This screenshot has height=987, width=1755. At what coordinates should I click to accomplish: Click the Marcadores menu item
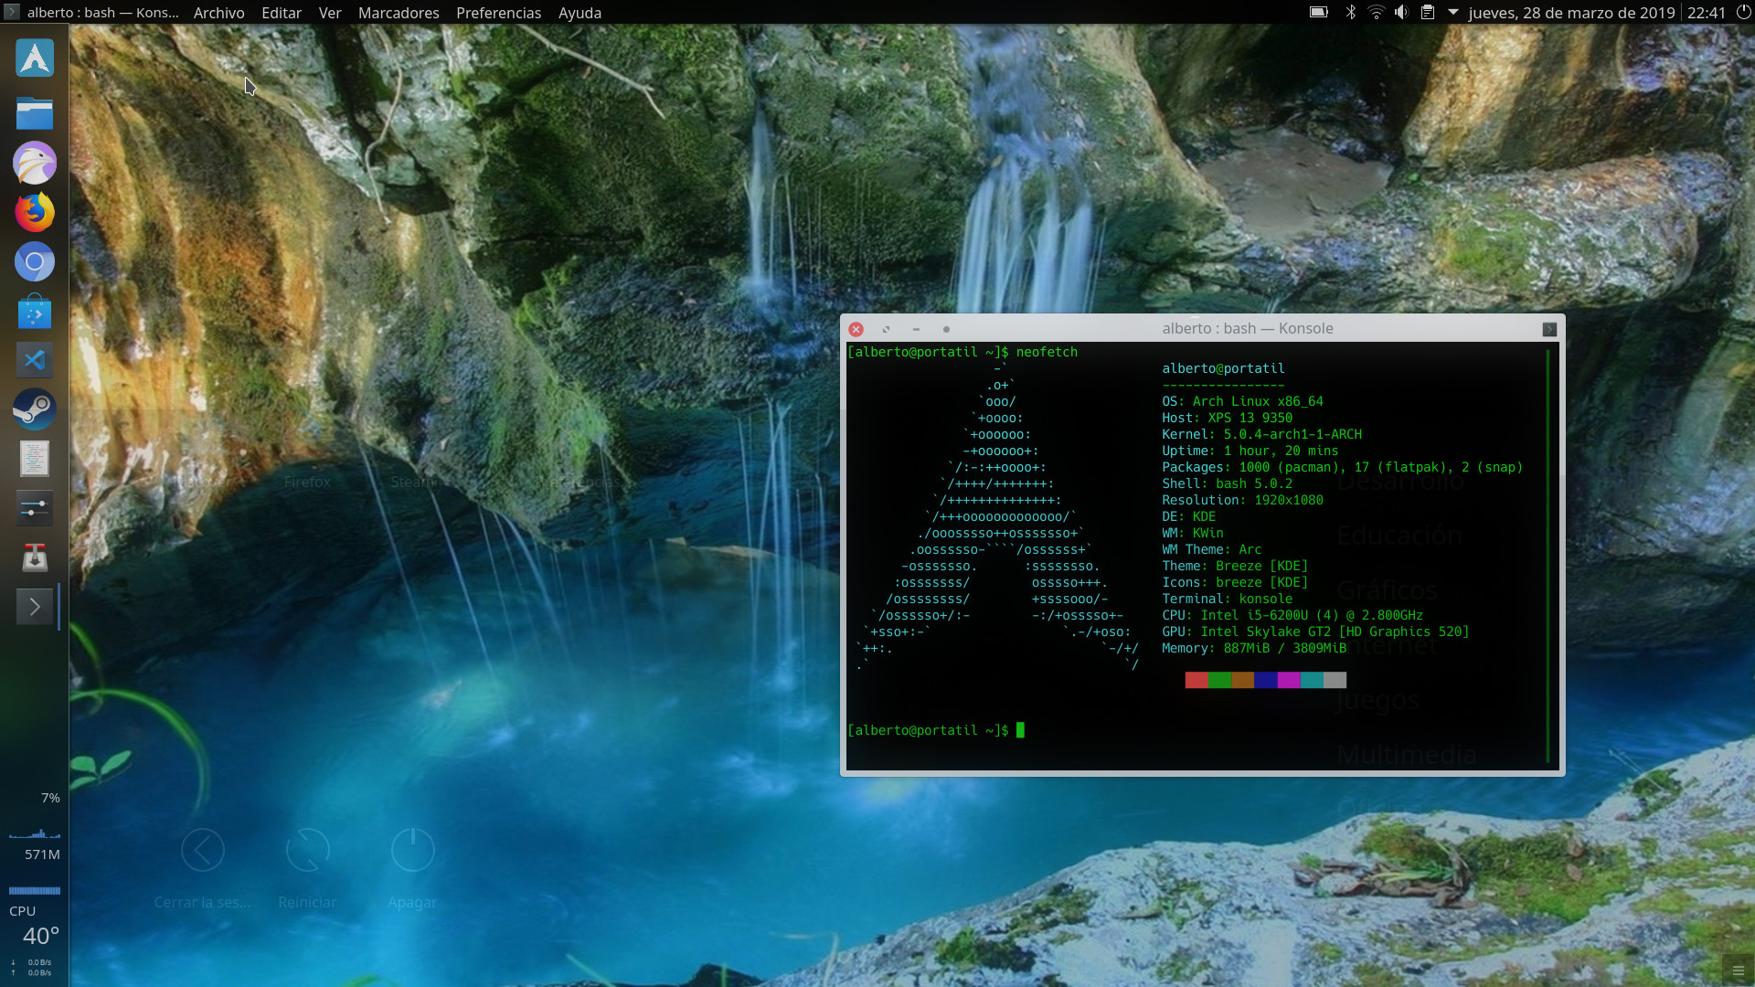point(399,13)
